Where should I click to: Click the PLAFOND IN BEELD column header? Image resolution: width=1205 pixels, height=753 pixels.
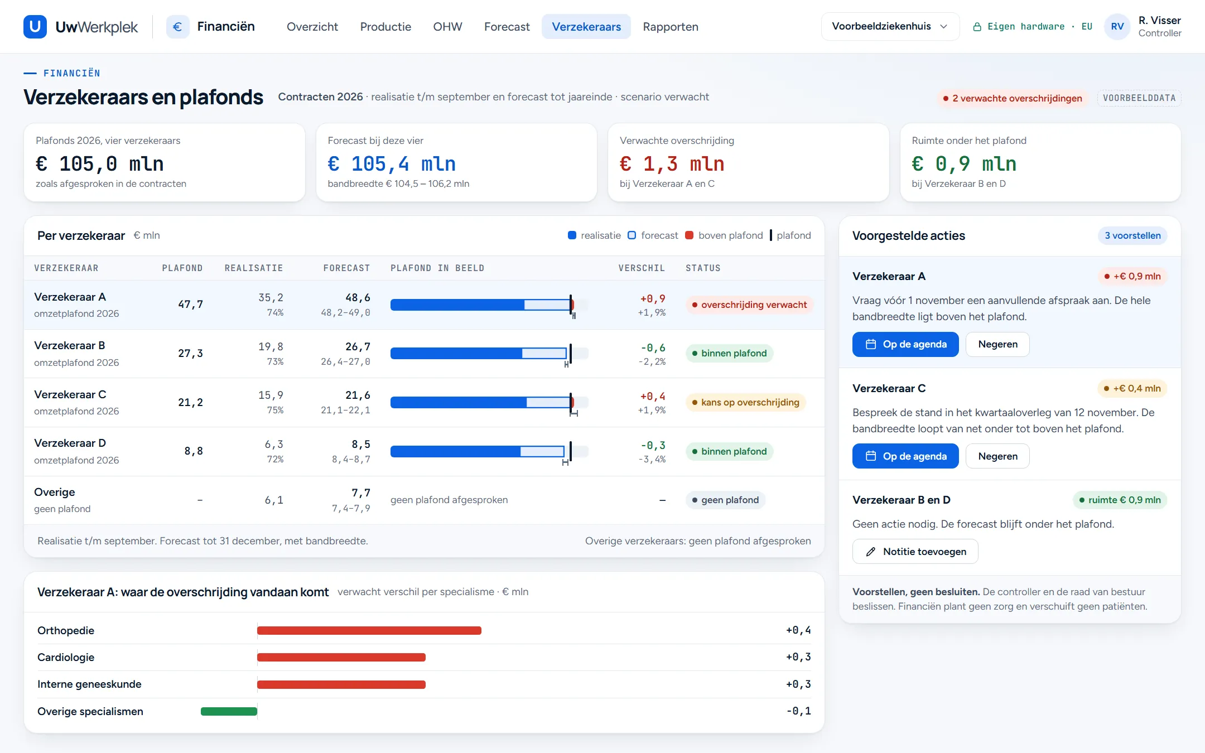(437, 268)
